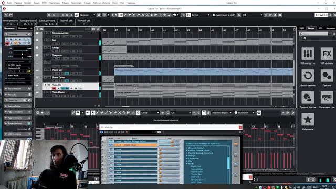The image size is (336, 189).
Task: Select the Range Selection tool in the top toolbar
Action: (x=121, y=15)
